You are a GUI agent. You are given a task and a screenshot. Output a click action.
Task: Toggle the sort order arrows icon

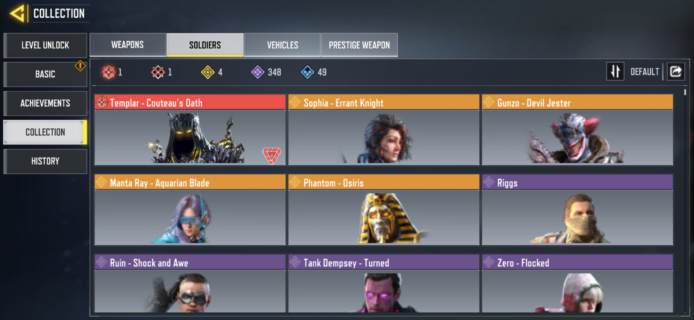click(x=615, y=71)
